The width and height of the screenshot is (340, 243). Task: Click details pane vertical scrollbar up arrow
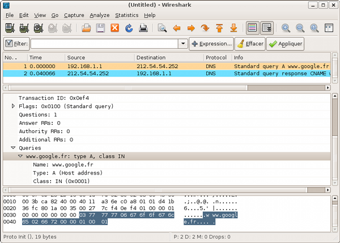point(334,96)
